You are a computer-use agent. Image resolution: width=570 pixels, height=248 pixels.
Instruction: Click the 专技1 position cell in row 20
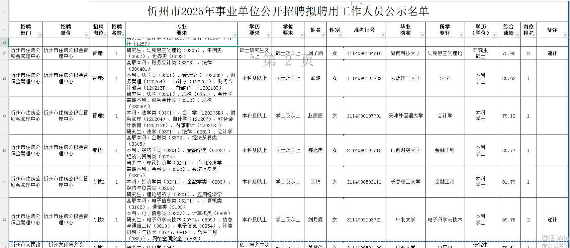(x=98, y=150)
